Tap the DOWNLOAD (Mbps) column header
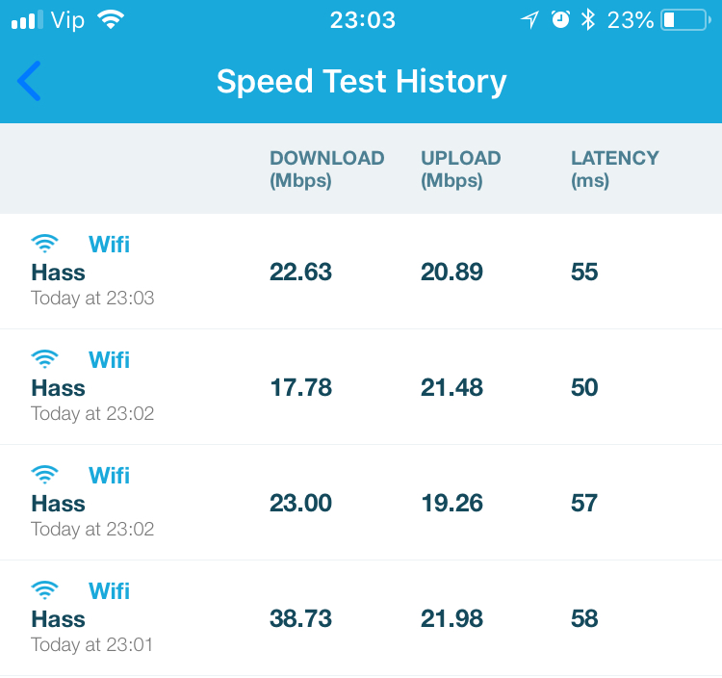722x678 pixels. pyautogui.click(x=326, y=169)
